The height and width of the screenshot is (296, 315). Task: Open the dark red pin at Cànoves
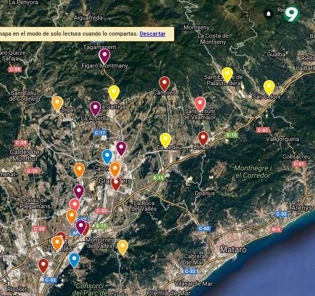[164, 83]
